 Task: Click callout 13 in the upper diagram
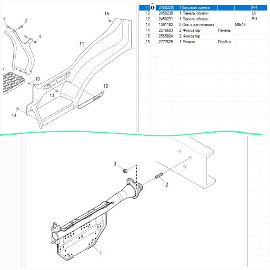pos(52,96)
